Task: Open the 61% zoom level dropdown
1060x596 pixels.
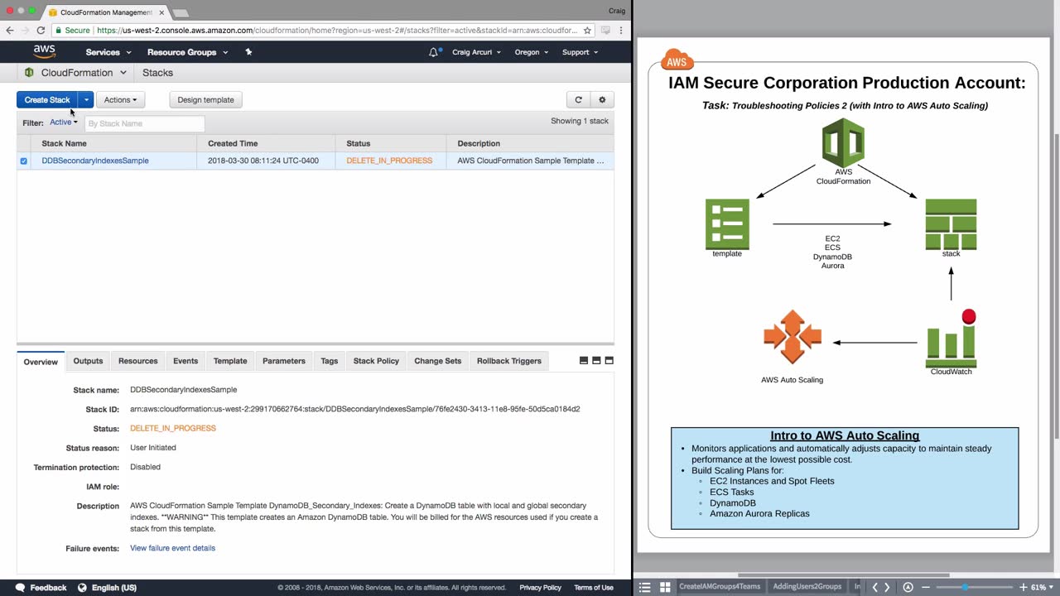Action: (x=1041, y=588)
